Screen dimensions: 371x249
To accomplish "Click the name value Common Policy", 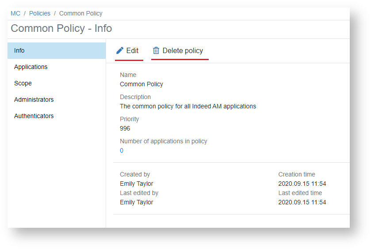I will [x=142, y=84].
